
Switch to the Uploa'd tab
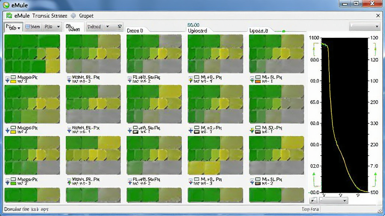pos(197,31)
